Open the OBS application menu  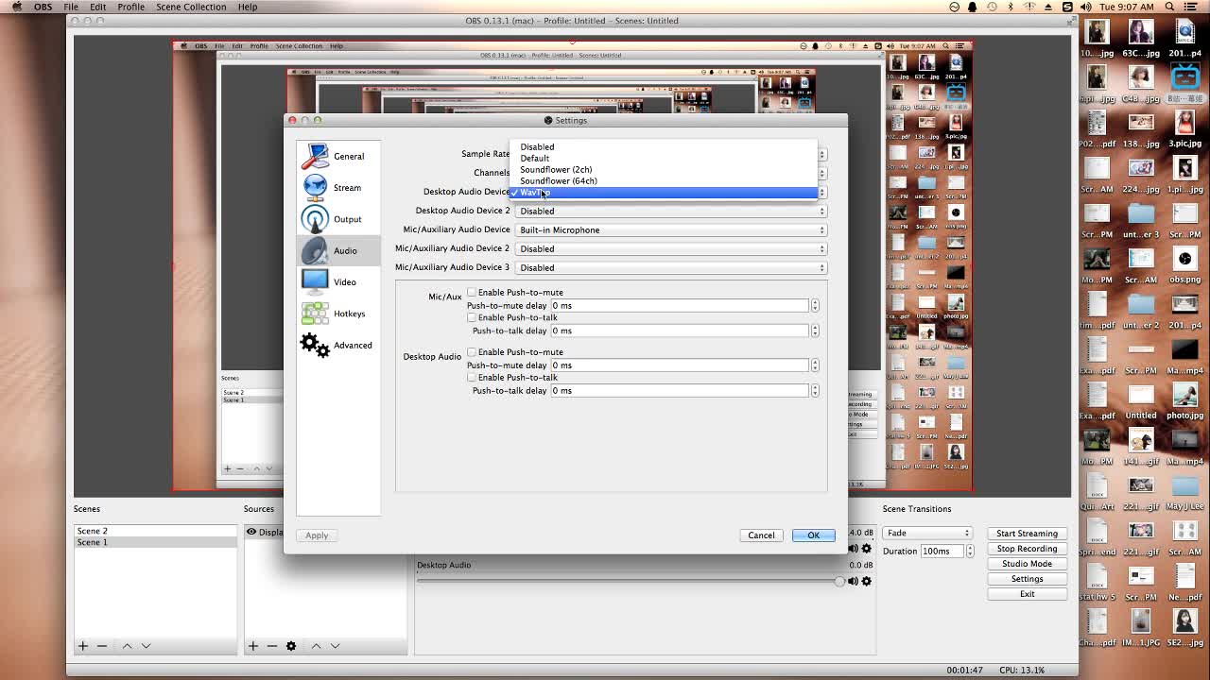click(x=43, y=7)
